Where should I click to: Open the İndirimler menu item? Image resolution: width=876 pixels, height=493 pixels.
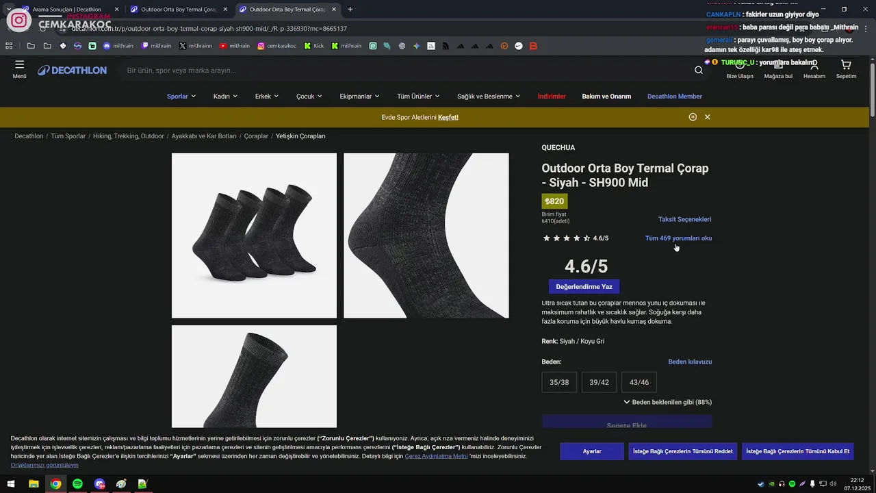click(552, 97)
